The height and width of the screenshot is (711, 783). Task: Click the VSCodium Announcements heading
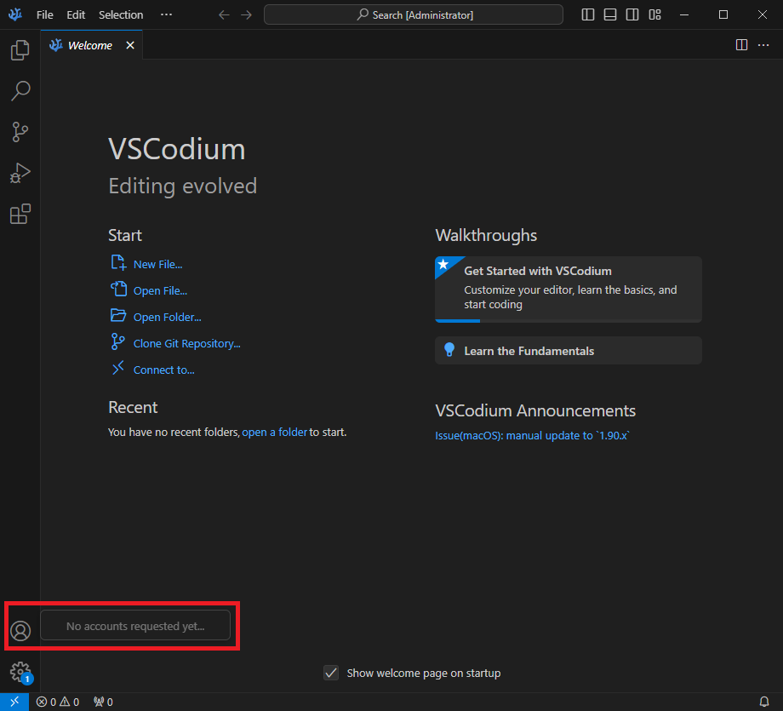tap(535, 410)
